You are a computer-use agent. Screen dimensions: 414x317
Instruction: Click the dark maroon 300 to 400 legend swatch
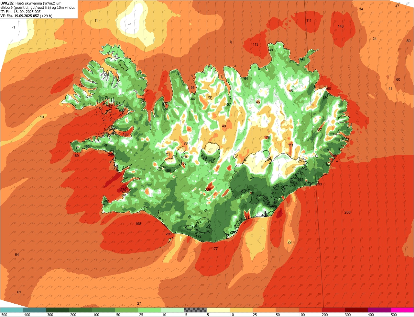[356, 310]
